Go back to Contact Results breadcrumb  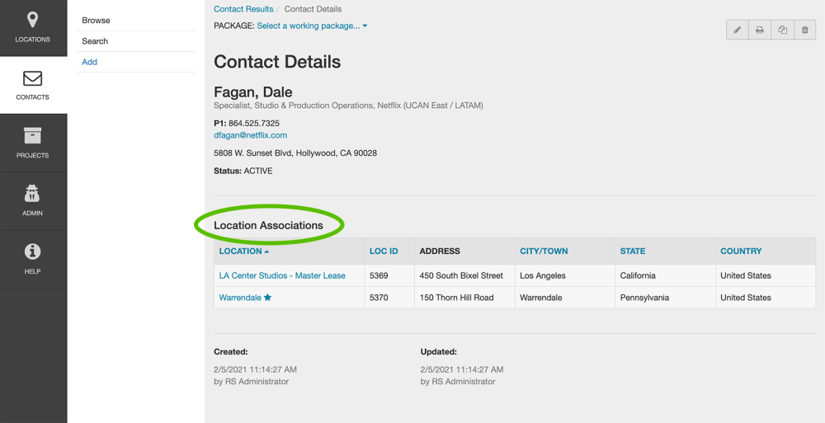pyautogui.click(x=243, y=9)
